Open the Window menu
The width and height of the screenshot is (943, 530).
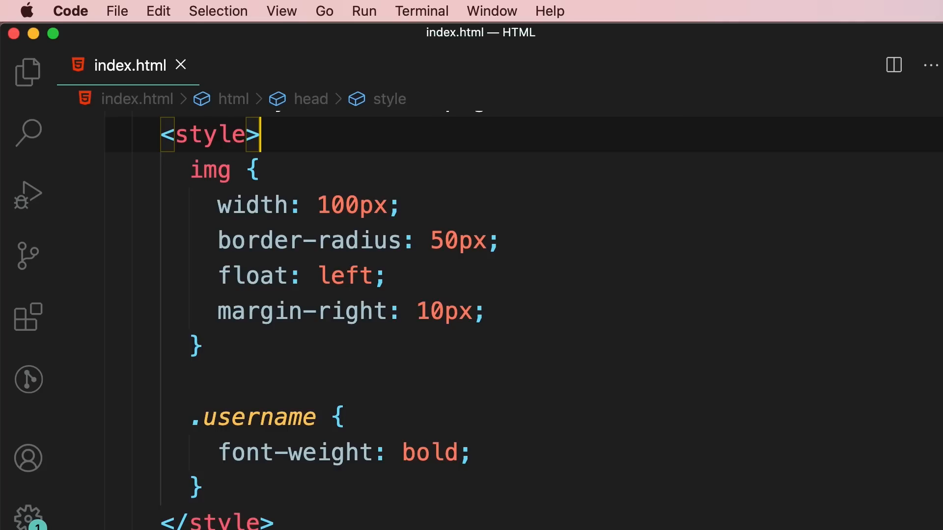pyautogui.click(x=492, y=11)
